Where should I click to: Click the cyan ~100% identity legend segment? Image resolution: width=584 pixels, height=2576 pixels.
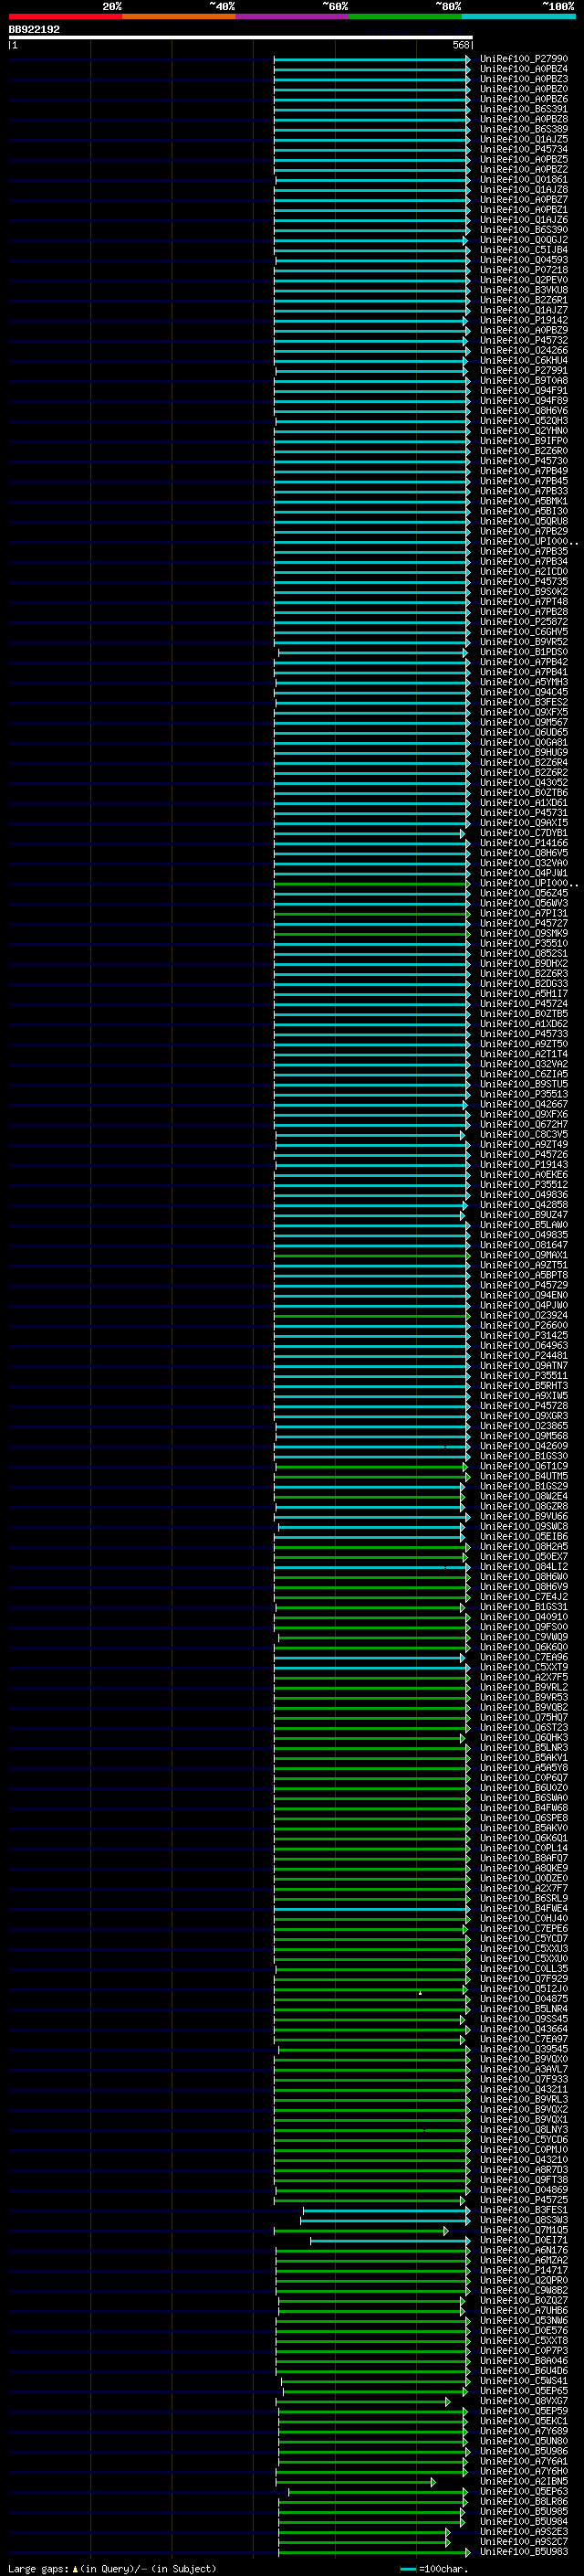(519, 16)
